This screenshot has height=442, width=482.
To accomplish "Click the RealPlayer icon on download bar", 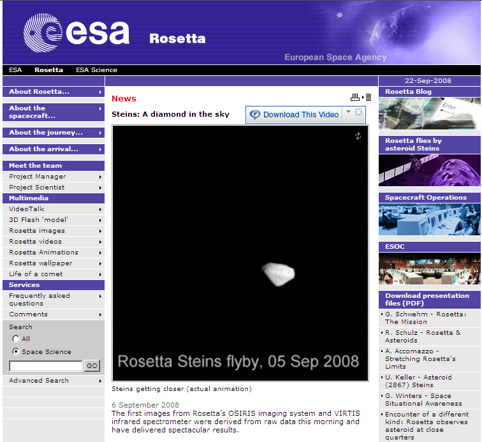I will (x=255, y=115).
